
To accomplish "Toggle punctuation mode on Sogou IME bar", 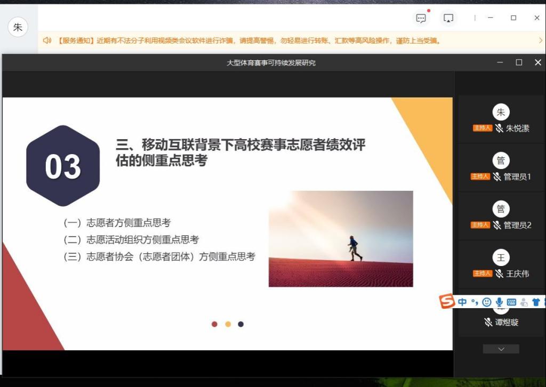I will pyautogui.click(x=475, y=302).
